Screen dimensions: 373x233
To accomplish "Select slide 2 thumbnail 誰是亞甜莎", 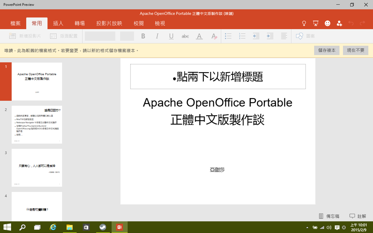I will click(x=37, y=125).
